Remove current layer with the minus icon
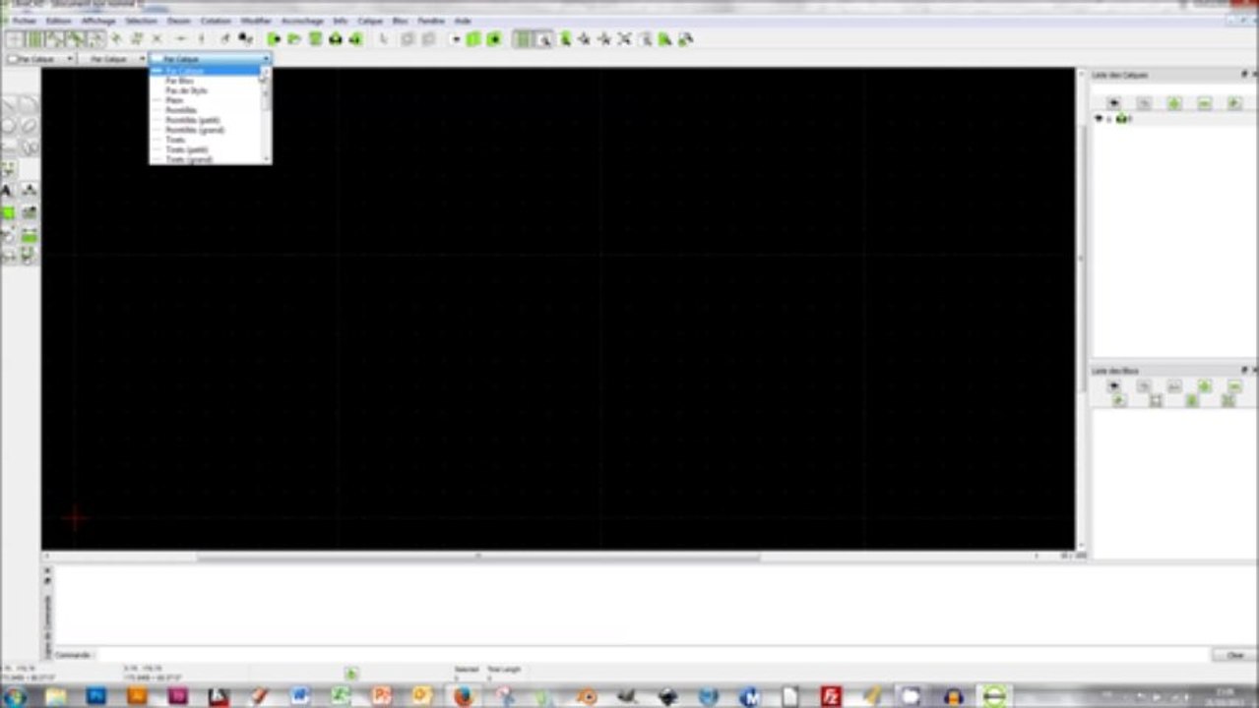This screenshot has height=708, width=1259. tap(1204, 103)
